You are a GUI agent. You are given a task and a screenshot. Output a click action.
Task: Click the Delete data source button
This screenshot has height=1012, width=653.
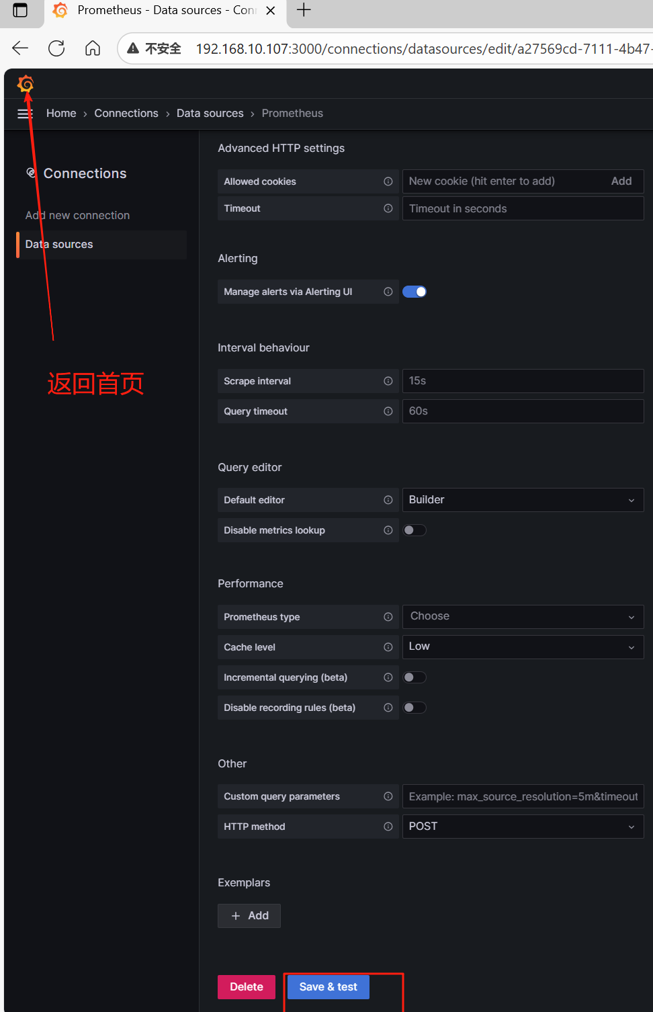click(247, 987)
